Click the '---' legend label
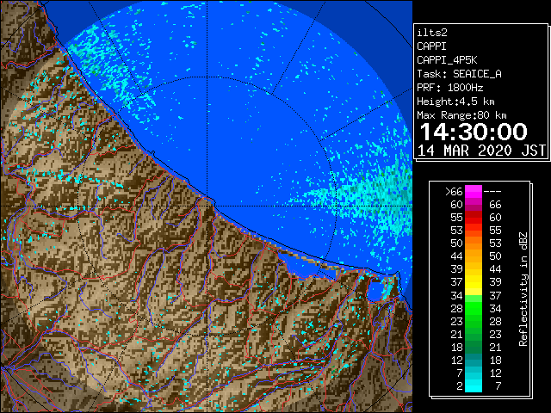This screenshot has height=413, width=551. (x=492, y=192)
